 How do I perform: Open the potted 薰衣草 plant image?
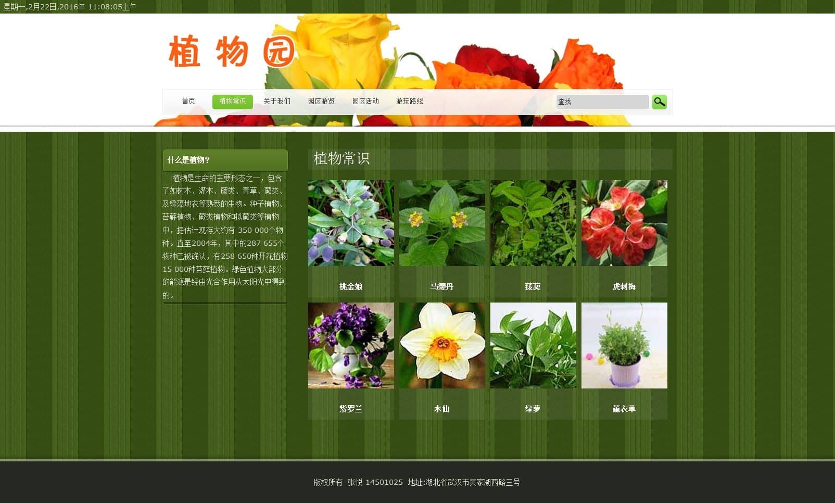pyautogui.click(x=624, y=345)
